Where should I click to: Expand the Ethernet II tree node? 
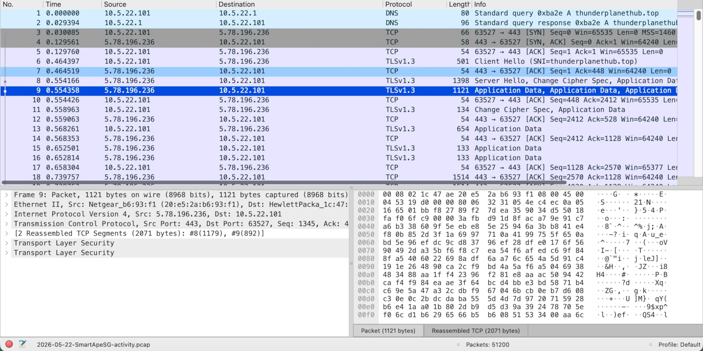tap(7, 204)
